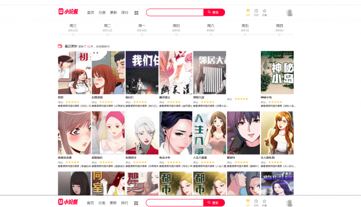Viewport: 361px width, 207px height.
Task: Open the 幽灵道士 comic cover
Action: (176, 72)
